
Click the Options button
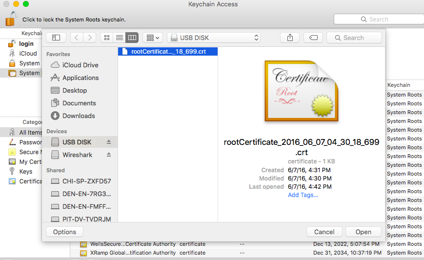65,232
